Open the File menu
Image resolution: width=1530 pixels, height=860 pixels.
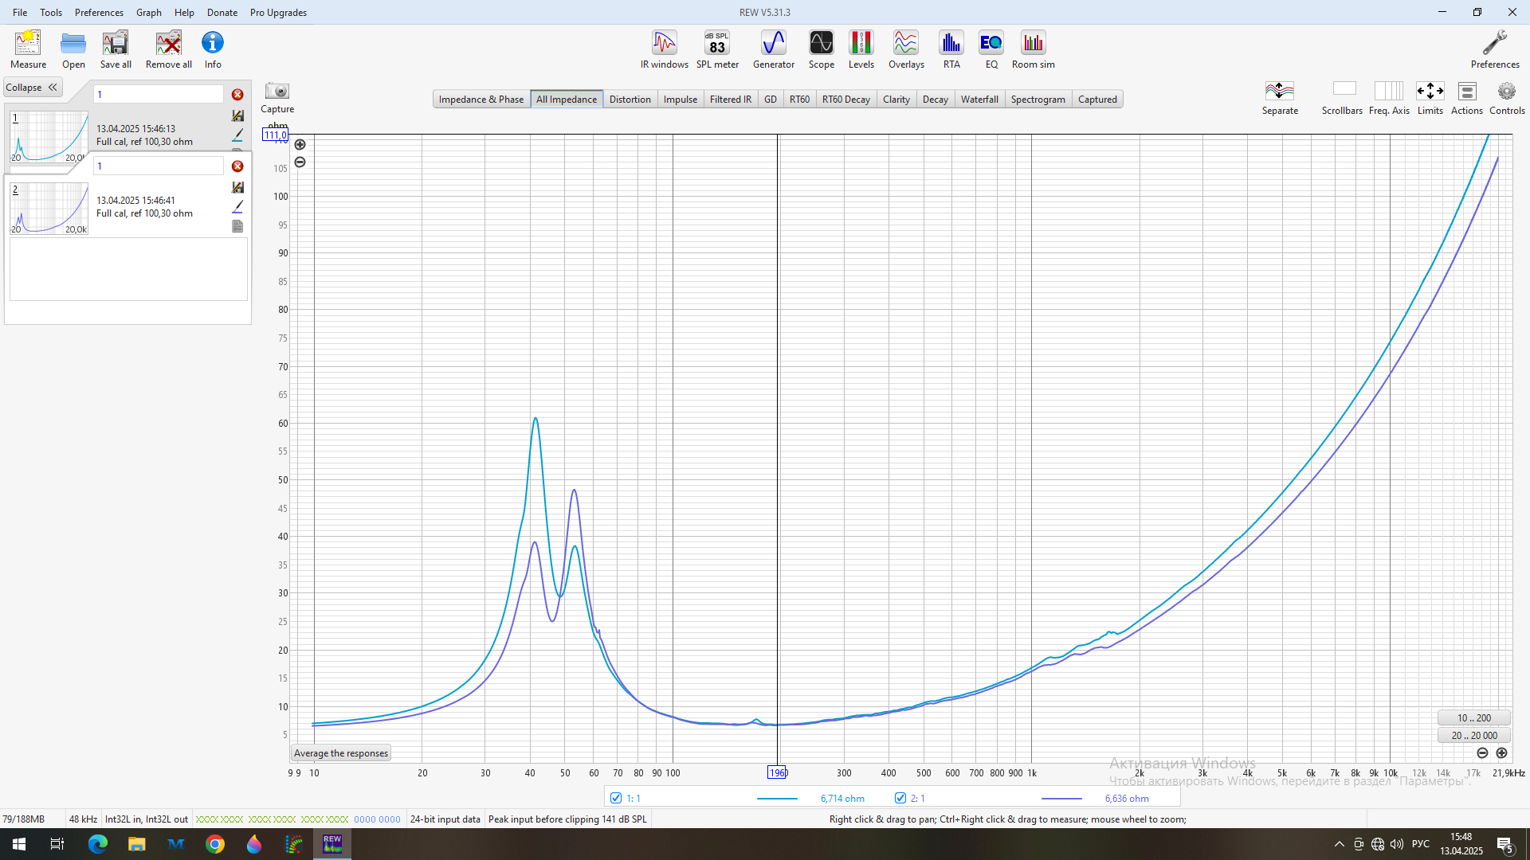pyautogui.click(x=20, y=12)
